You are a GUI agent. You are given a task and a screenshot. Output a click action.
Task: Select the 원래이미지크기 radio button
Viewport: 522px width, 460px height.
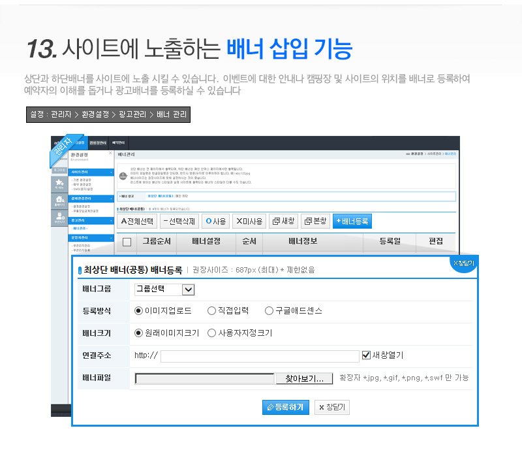coord(138,333)
